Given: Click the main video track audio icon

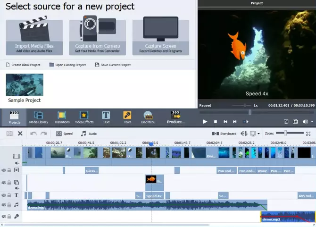Looking at the screenshot, I should [x=17, y=163].
